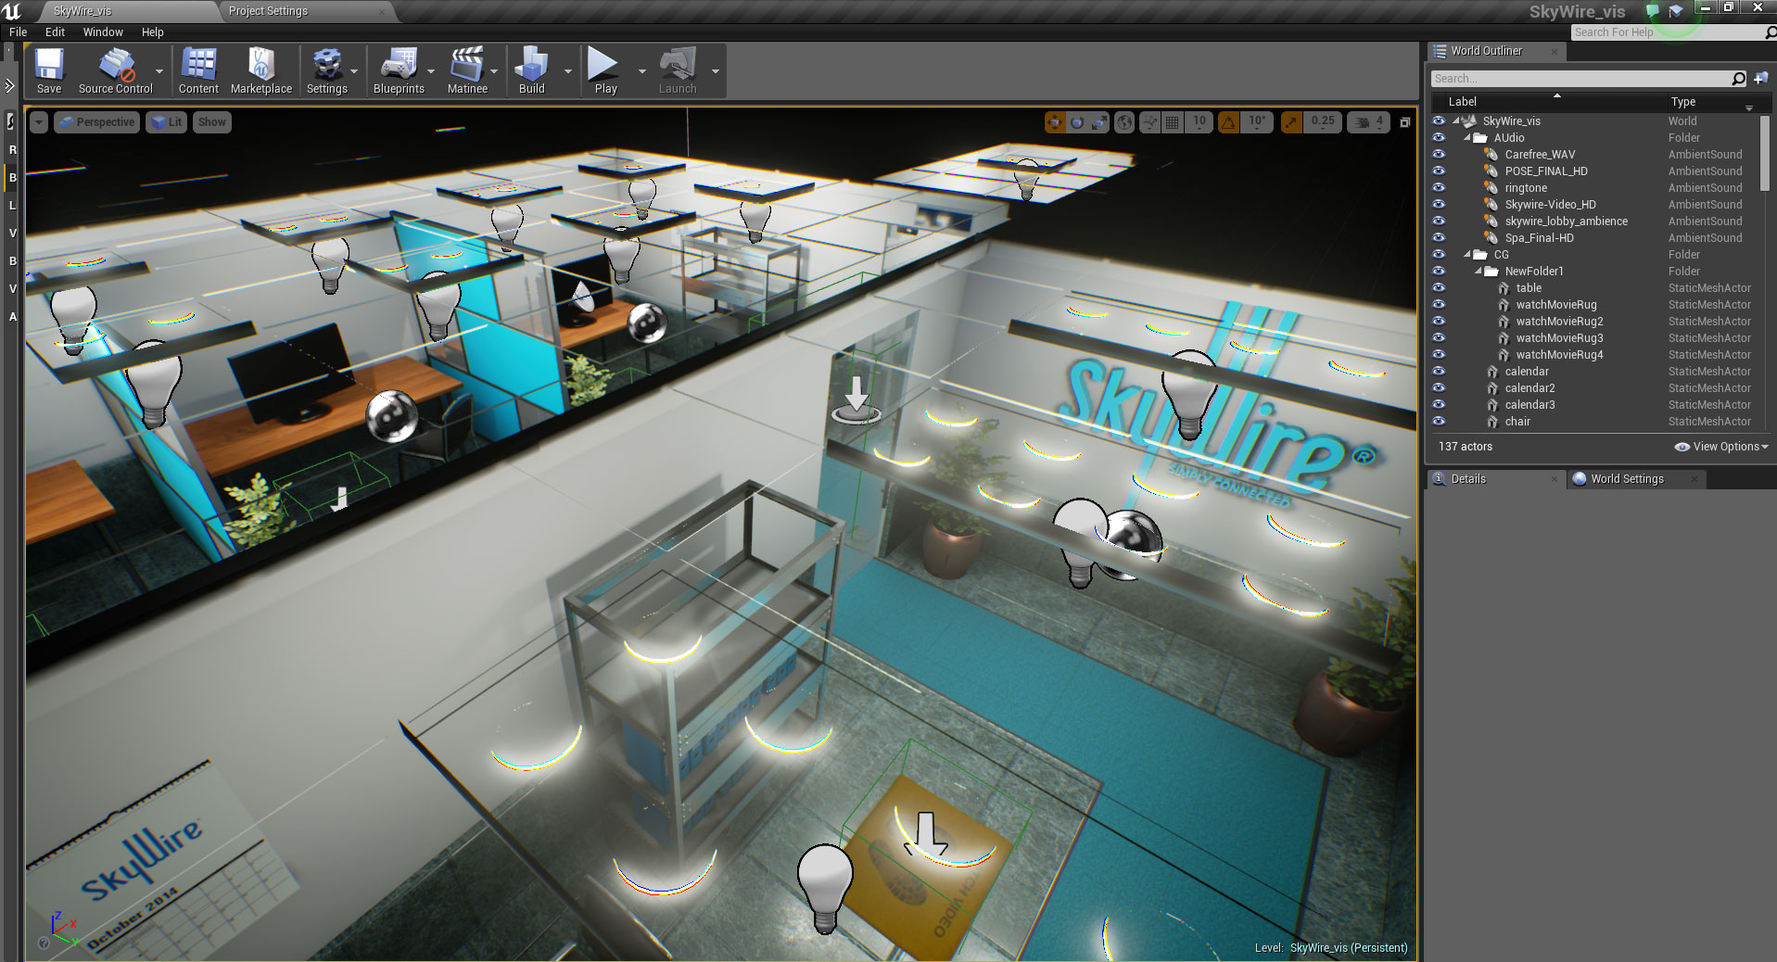Open the Settings toolbar button
1777x962 pixels.
click(326, 71)
